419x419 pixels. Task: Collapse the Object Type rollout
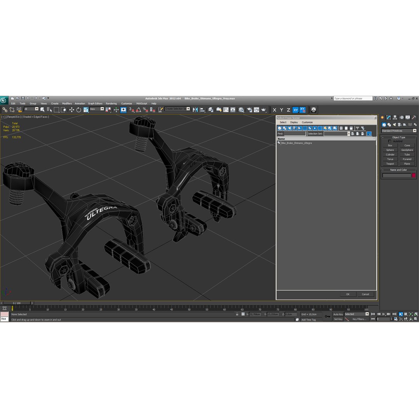coord(398,137)
